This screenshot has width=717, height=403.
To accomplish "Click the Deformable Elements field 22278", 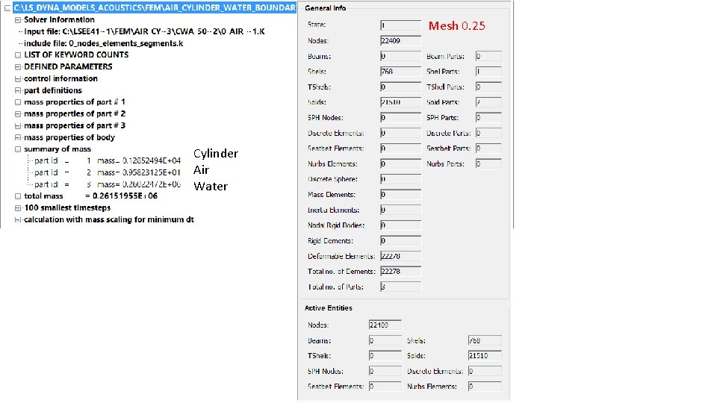I will [400, 256].
